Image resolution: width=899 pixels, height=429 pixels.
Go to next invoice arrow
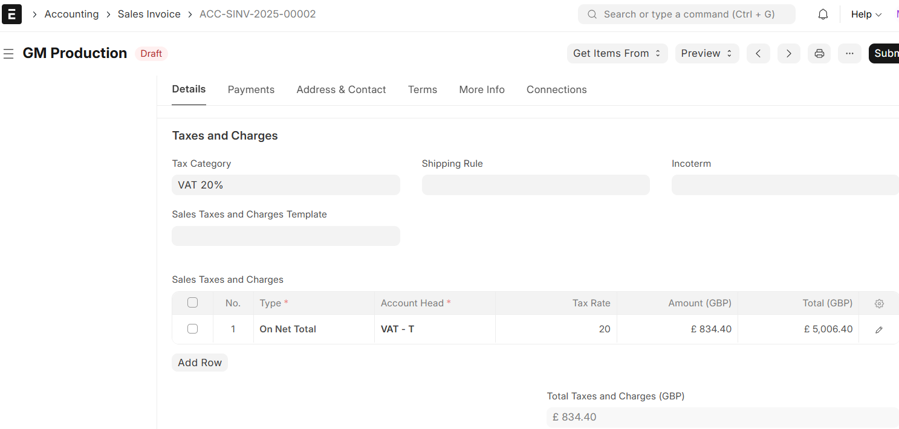pos(788,53)
